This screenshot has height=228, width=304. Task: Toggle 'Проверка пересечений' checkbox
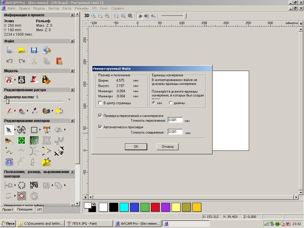click(x=100, y=116)
